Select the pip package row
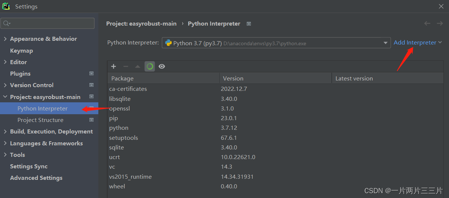Image resolution: width=449 pixels, height=198 pixels. [275, 118]
